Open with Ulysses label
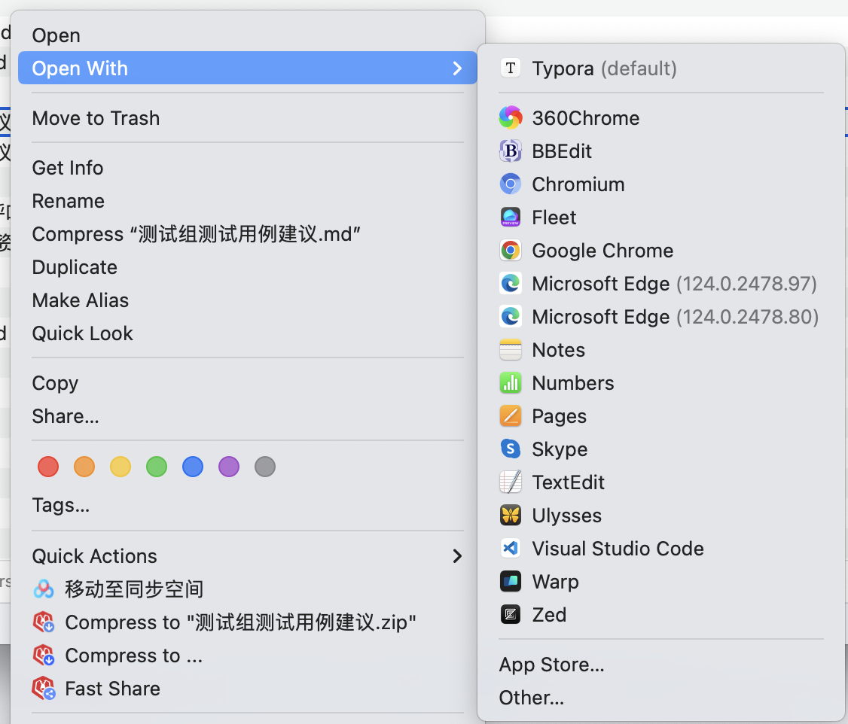This screenshot has height=724, width=848. [566, 516]
